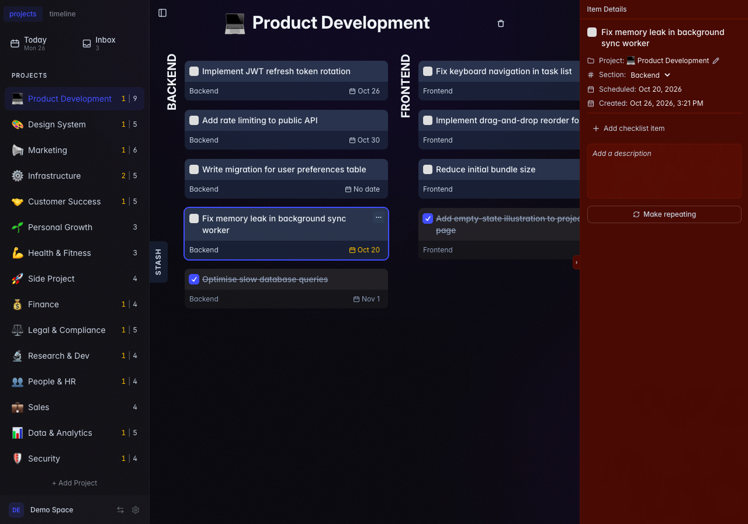Click the Marketing megaphone icon

point(18,150)
